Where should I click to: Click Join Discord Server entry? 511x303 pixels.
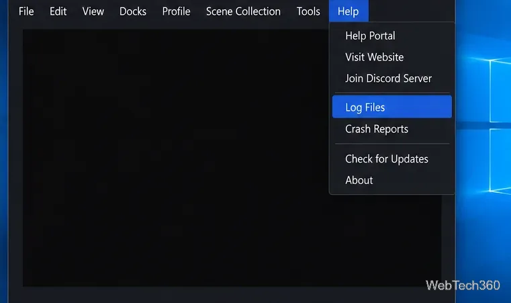tap(392, 79)
